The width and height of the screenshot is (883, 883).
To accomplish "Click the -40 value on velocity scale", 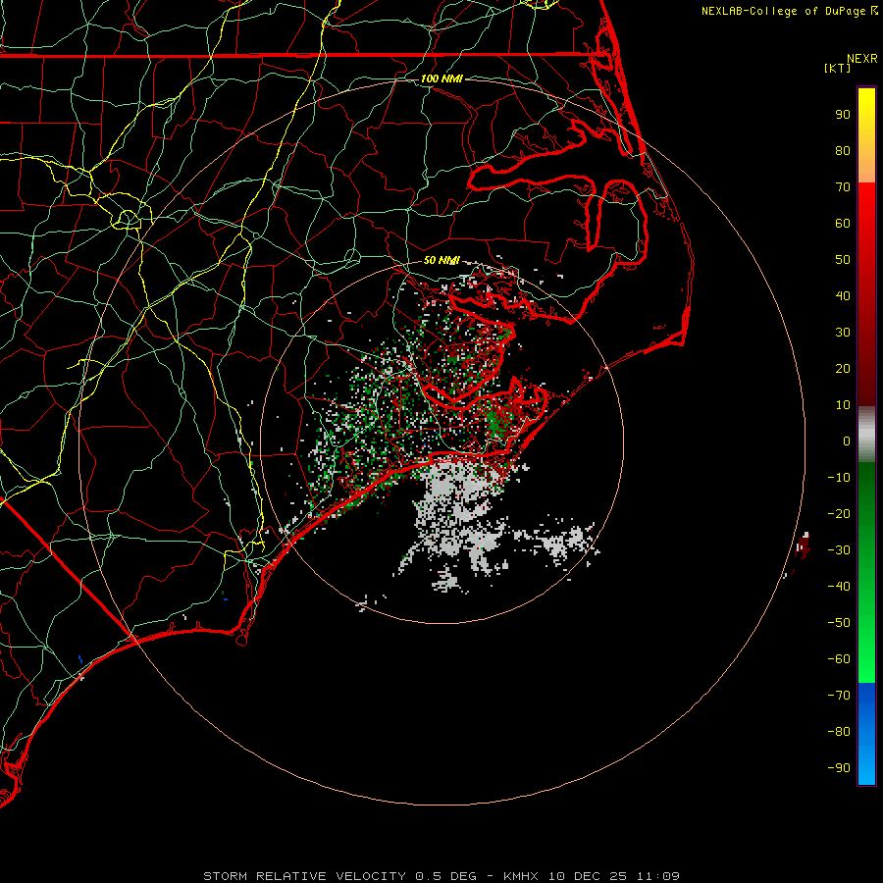I will [839, 587].
